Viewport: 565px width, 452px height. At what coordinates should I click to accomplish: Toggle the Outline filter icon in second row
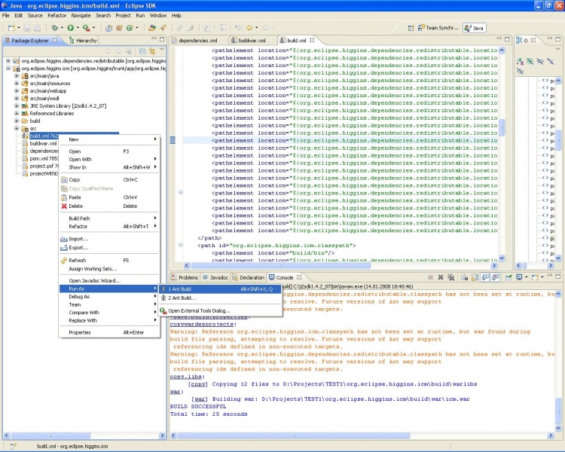click(520, 72)
